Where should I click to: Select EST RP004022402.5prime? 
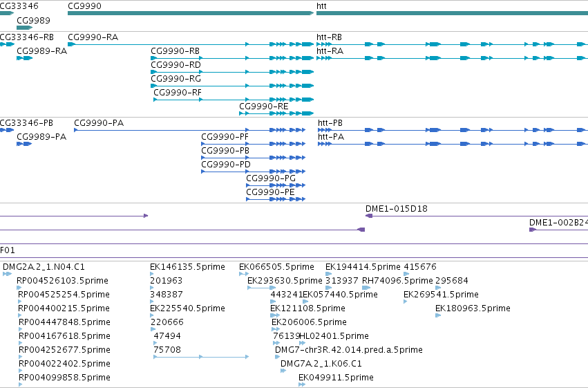pyautogui.click(x=20, y=371)
